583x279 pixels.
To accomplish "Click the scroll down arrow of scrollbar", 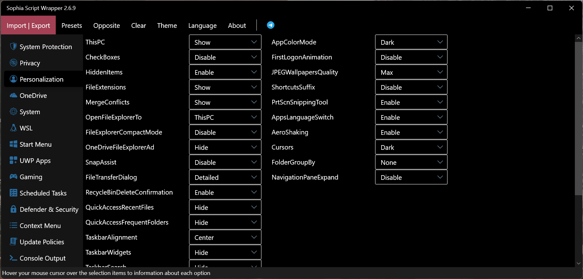I will [x=579, y=263].
